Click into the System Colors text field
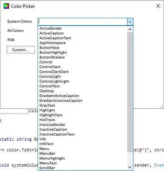The height and width of the screenshot is (171, 164). coord(83,22)
